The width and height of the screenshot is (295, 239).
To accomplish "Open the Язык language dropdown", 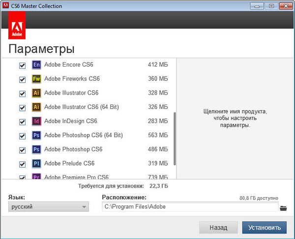I will (49, 207).
